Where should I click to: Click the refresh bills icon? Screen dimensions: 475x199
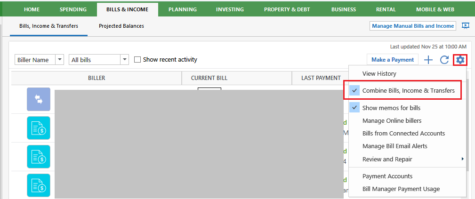(444, 60)
